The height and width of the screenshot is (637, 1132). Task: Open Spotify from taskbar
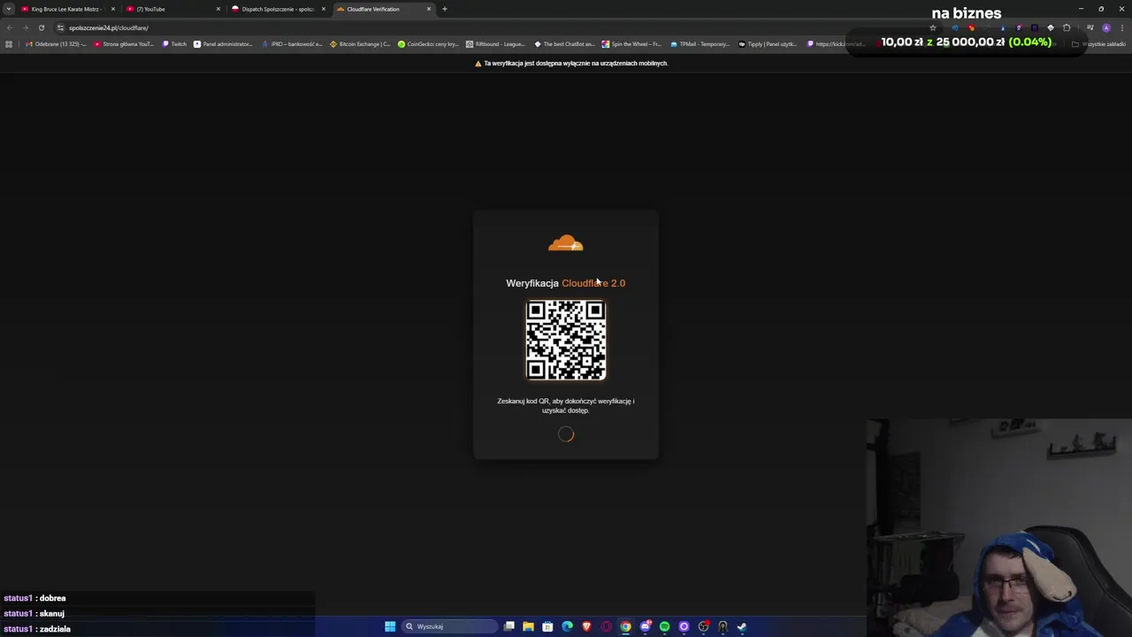pos(664,626)
